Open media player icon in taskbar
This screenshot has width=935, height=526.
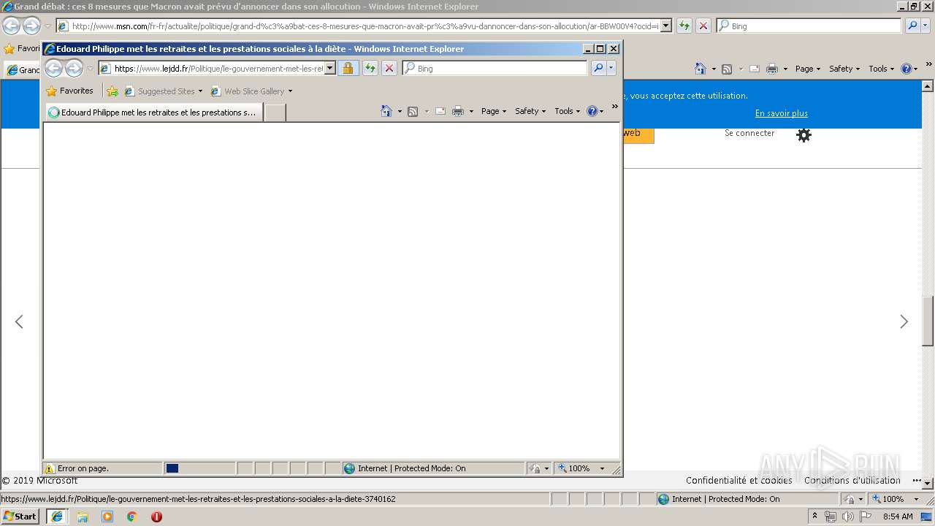tap(107, 517)
